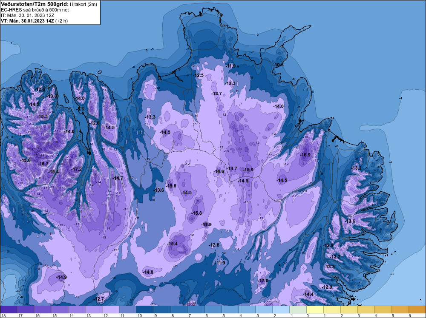This screenshot has height=318, width=426.
Task: Click the -17.0 temperature reading
Action: [263, 281]
